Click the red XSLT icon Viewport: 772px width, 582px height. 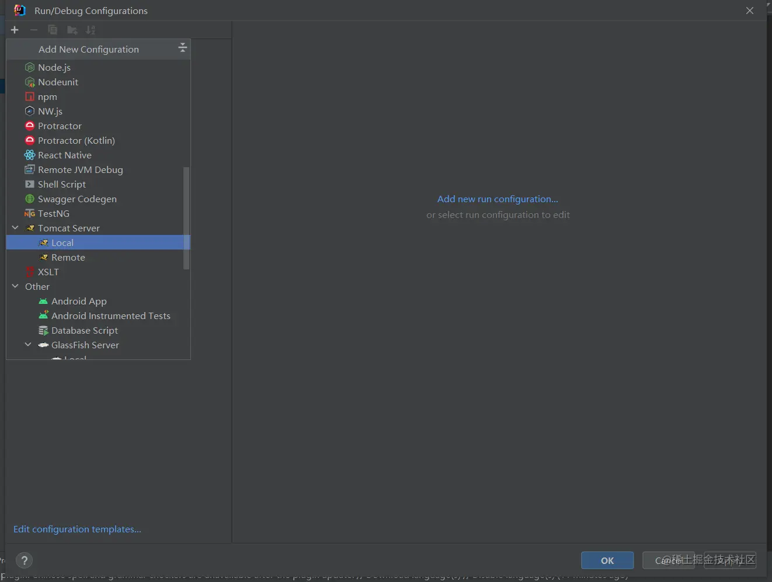(30, 272)
